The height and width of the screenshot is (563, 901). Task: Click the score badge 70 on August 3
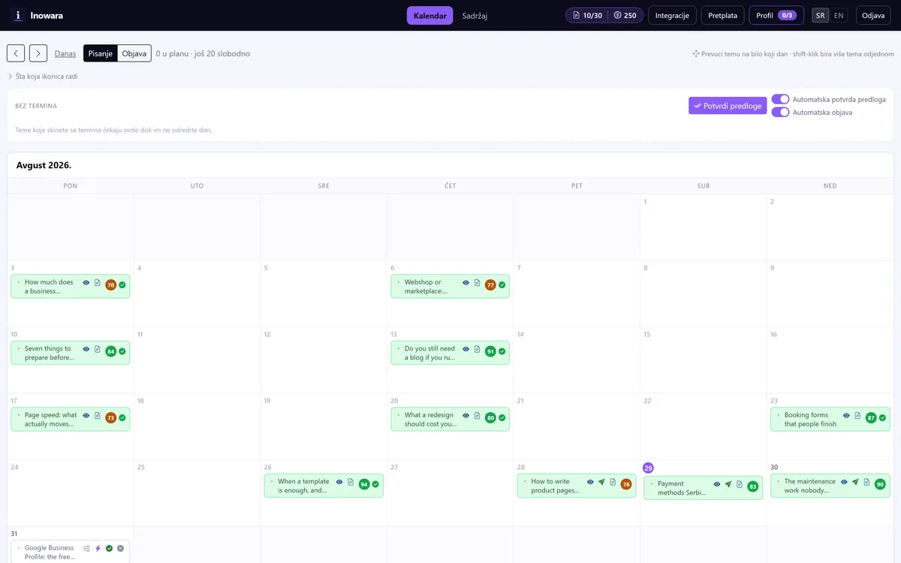[111, 285]
